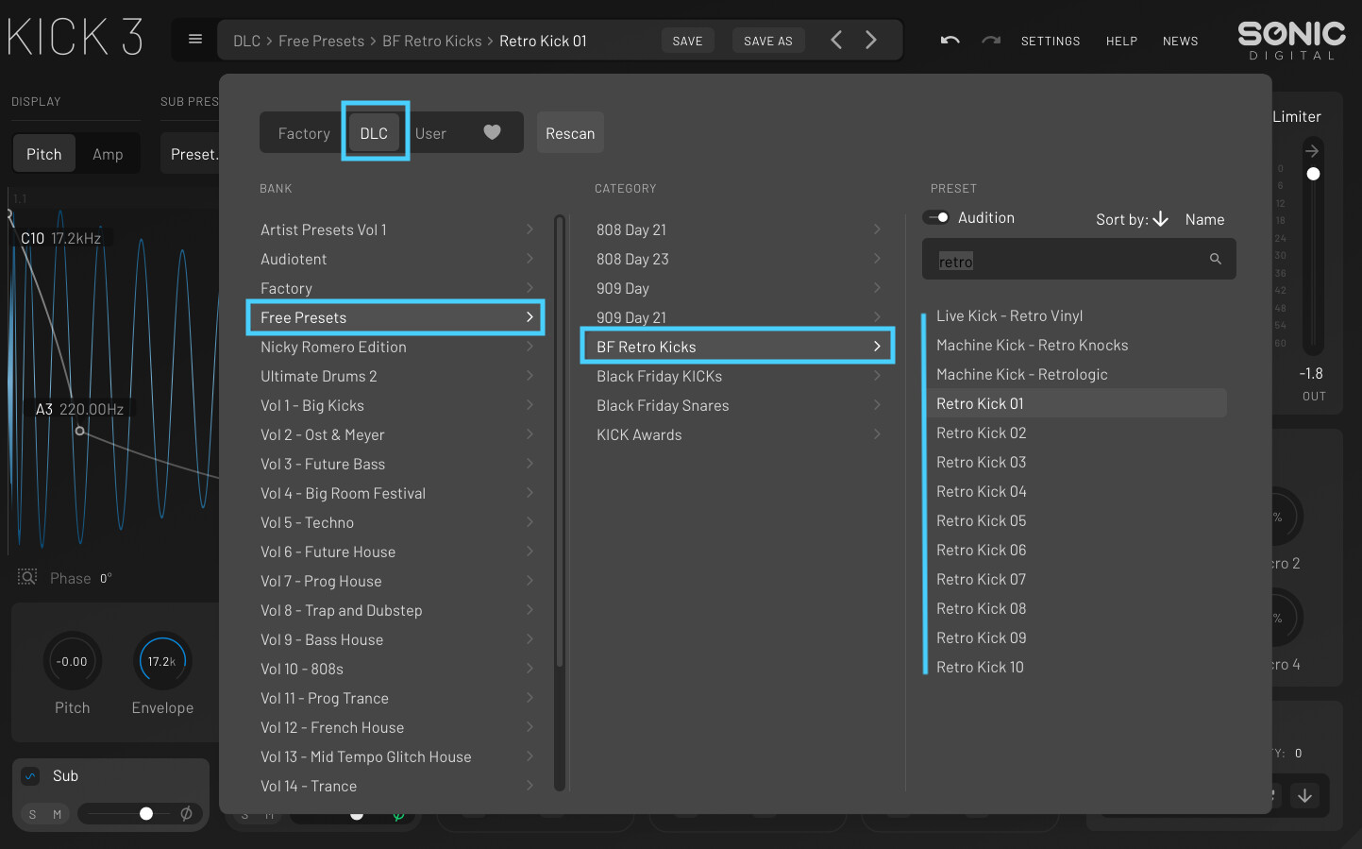This screenshot has width=1362, height=849.
Task: Switch to the DLC tab
Action: click(374, 133)
